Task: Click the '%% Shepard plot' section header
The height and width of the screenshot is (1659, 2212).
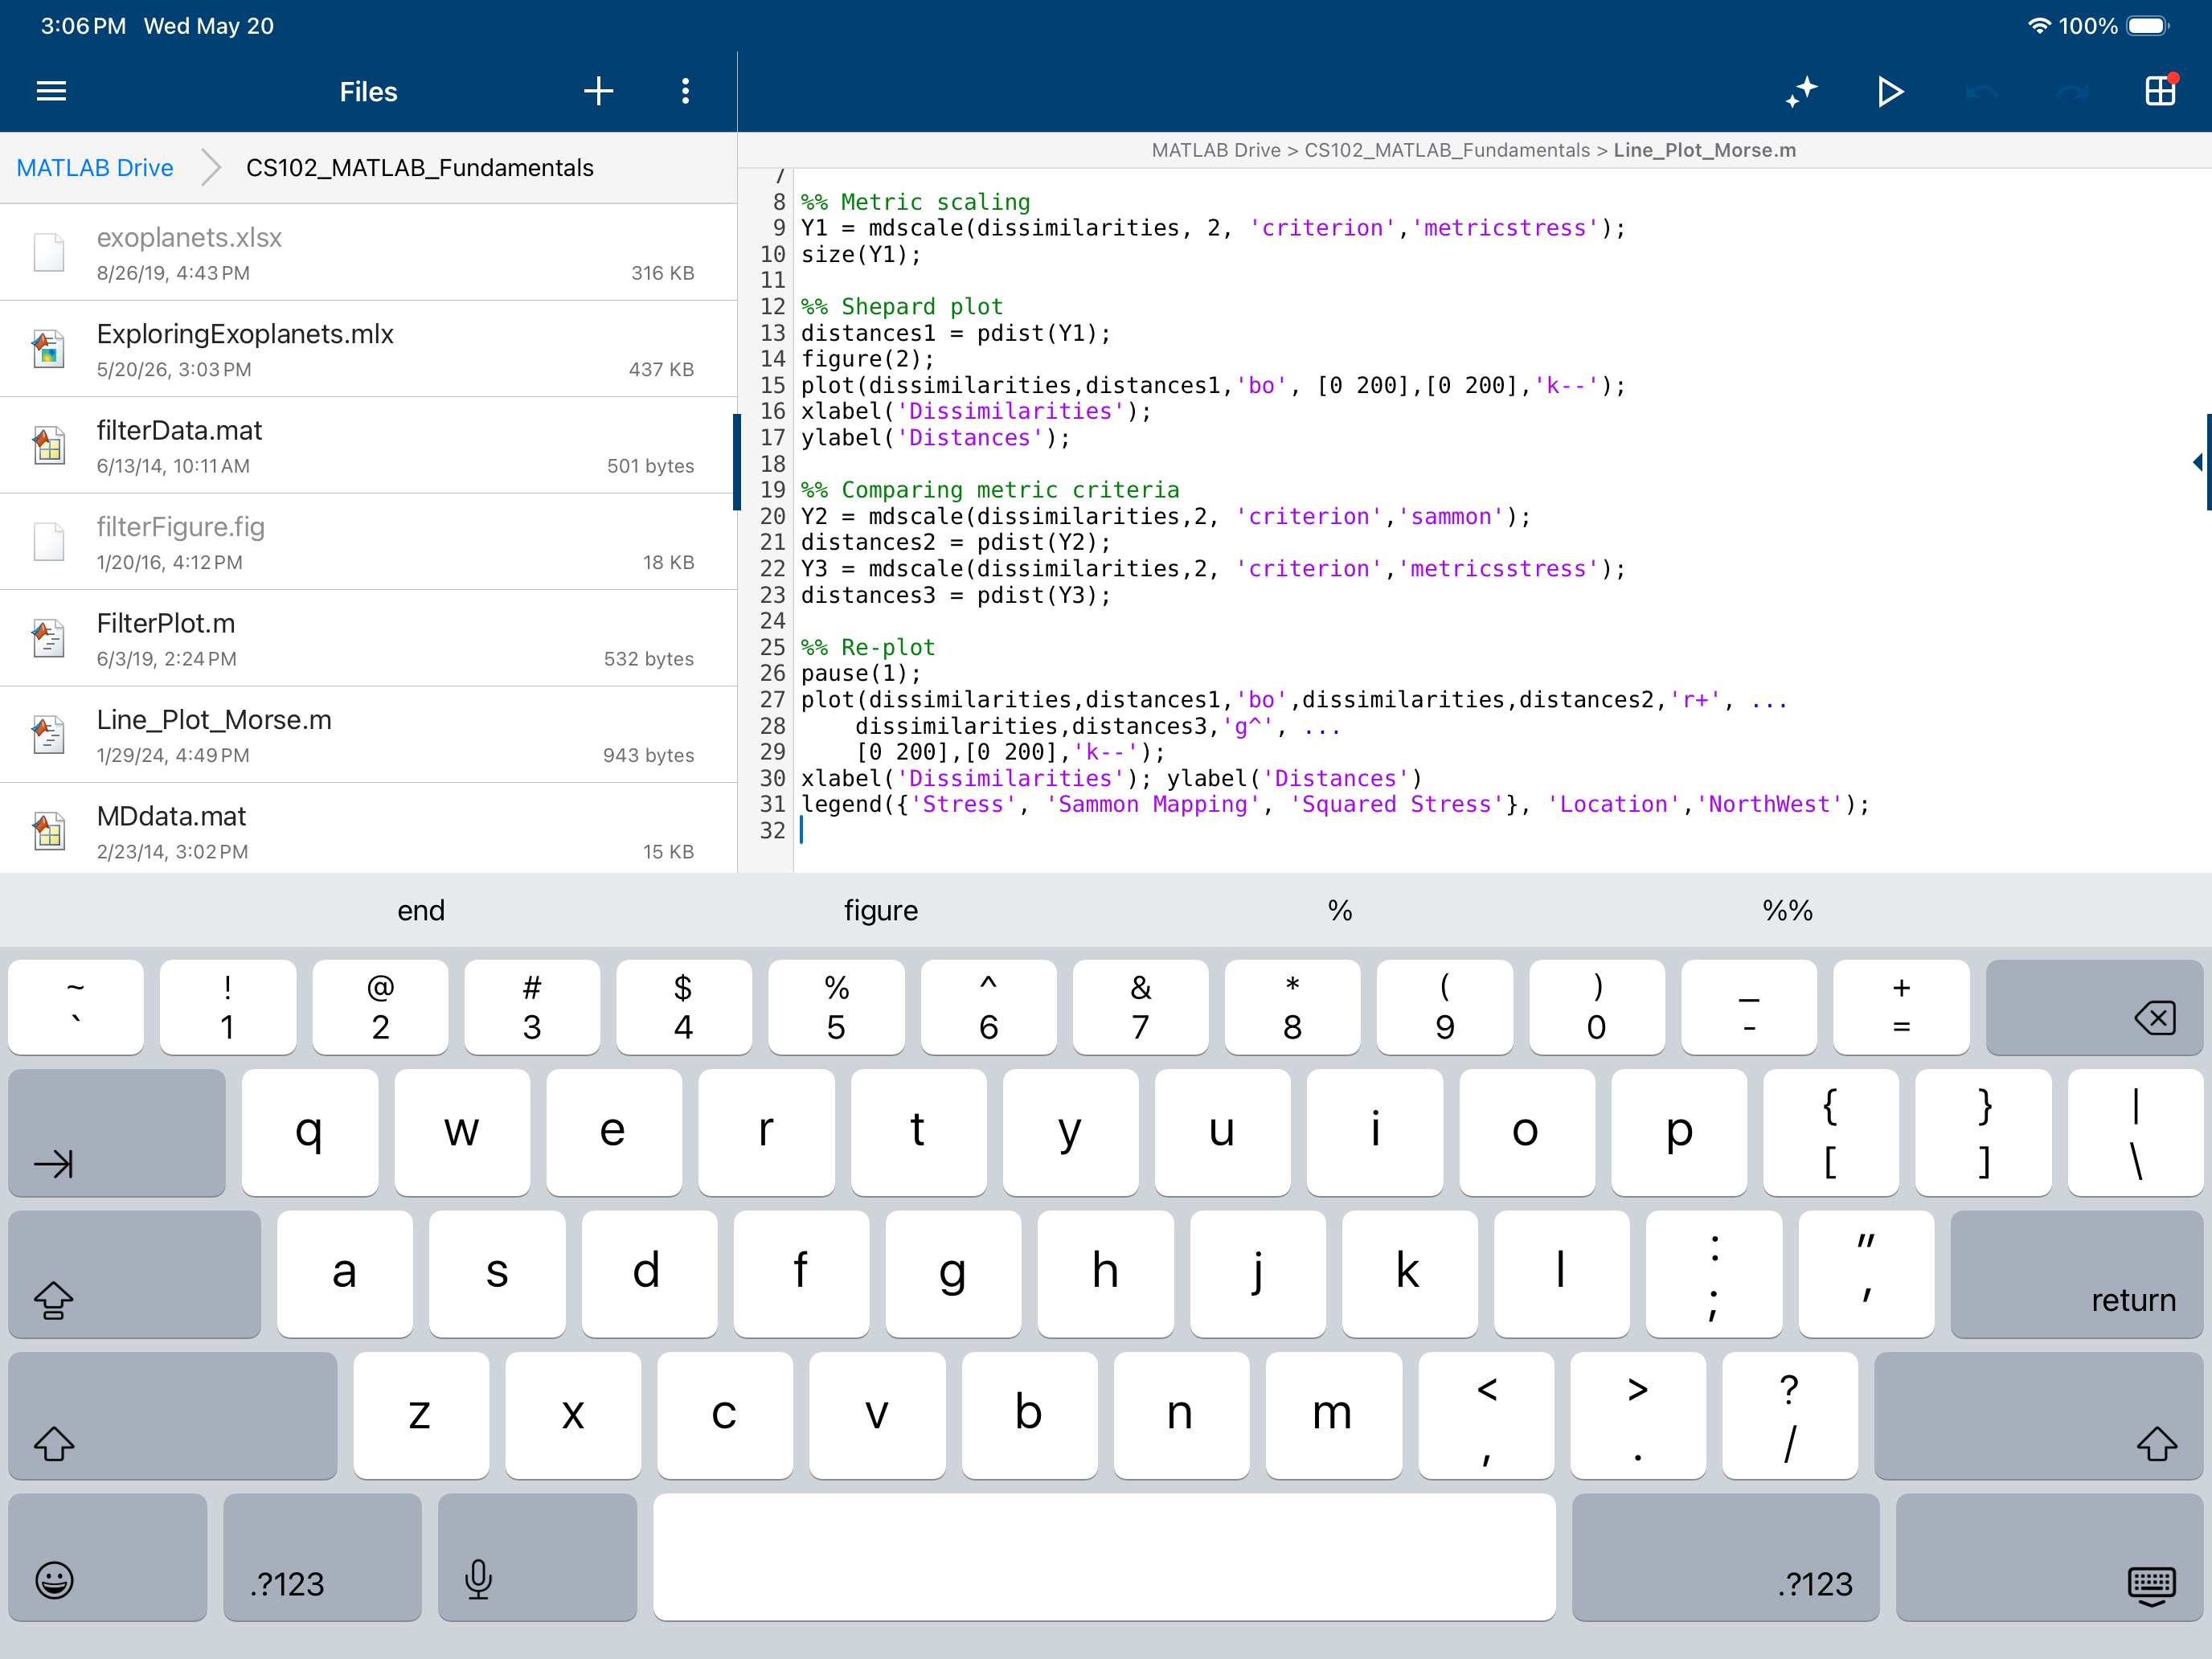Action: click(901, 307)
